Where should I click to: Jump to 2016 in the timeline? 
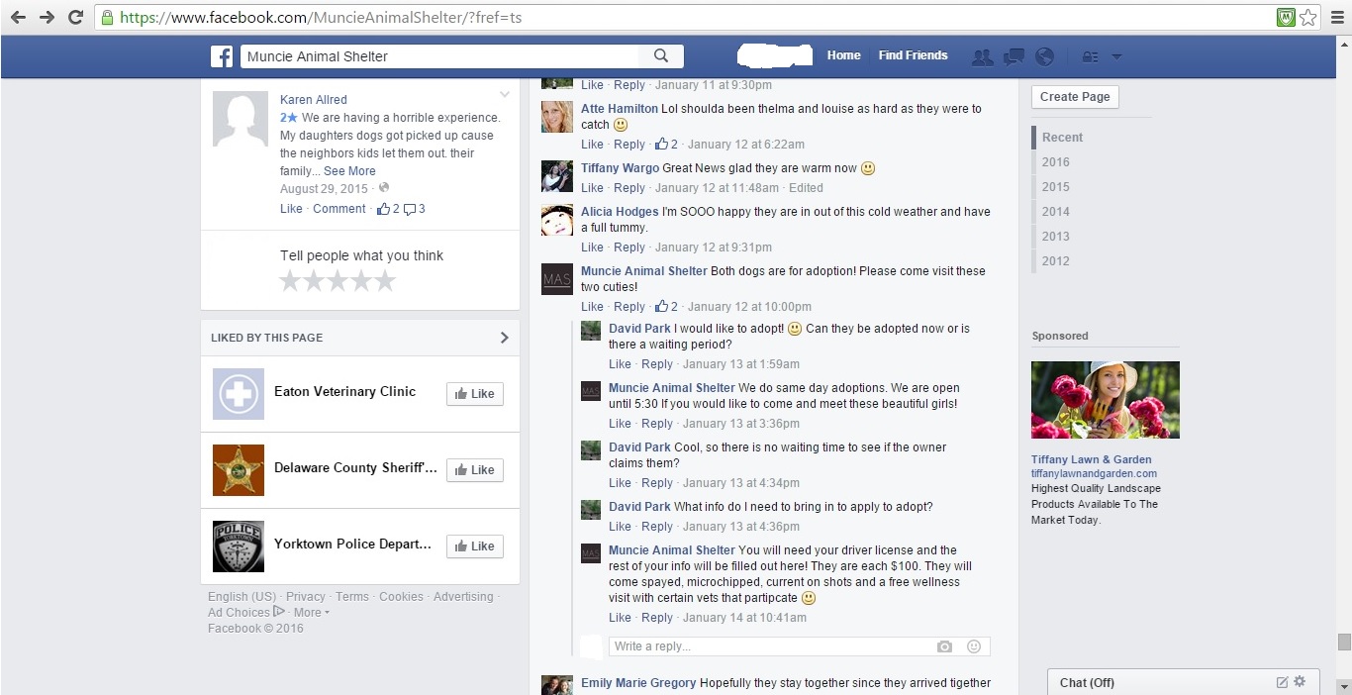[1055, 162]
